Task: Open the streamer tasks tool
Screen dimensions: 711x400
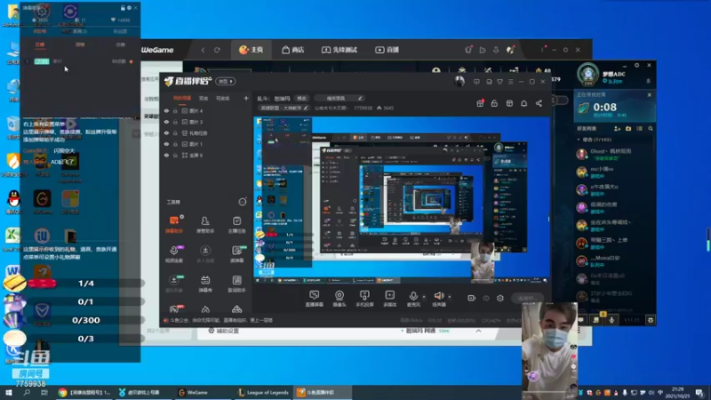Action: 236,224
